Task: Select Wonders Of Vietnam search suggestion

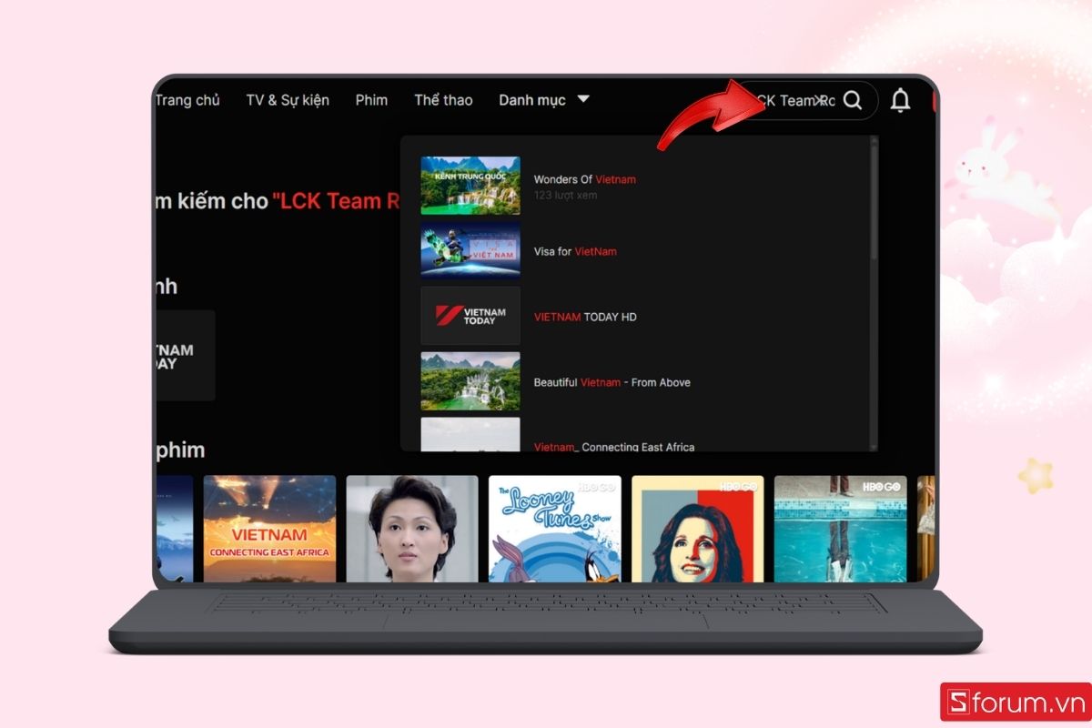Action: click(585, 179)
